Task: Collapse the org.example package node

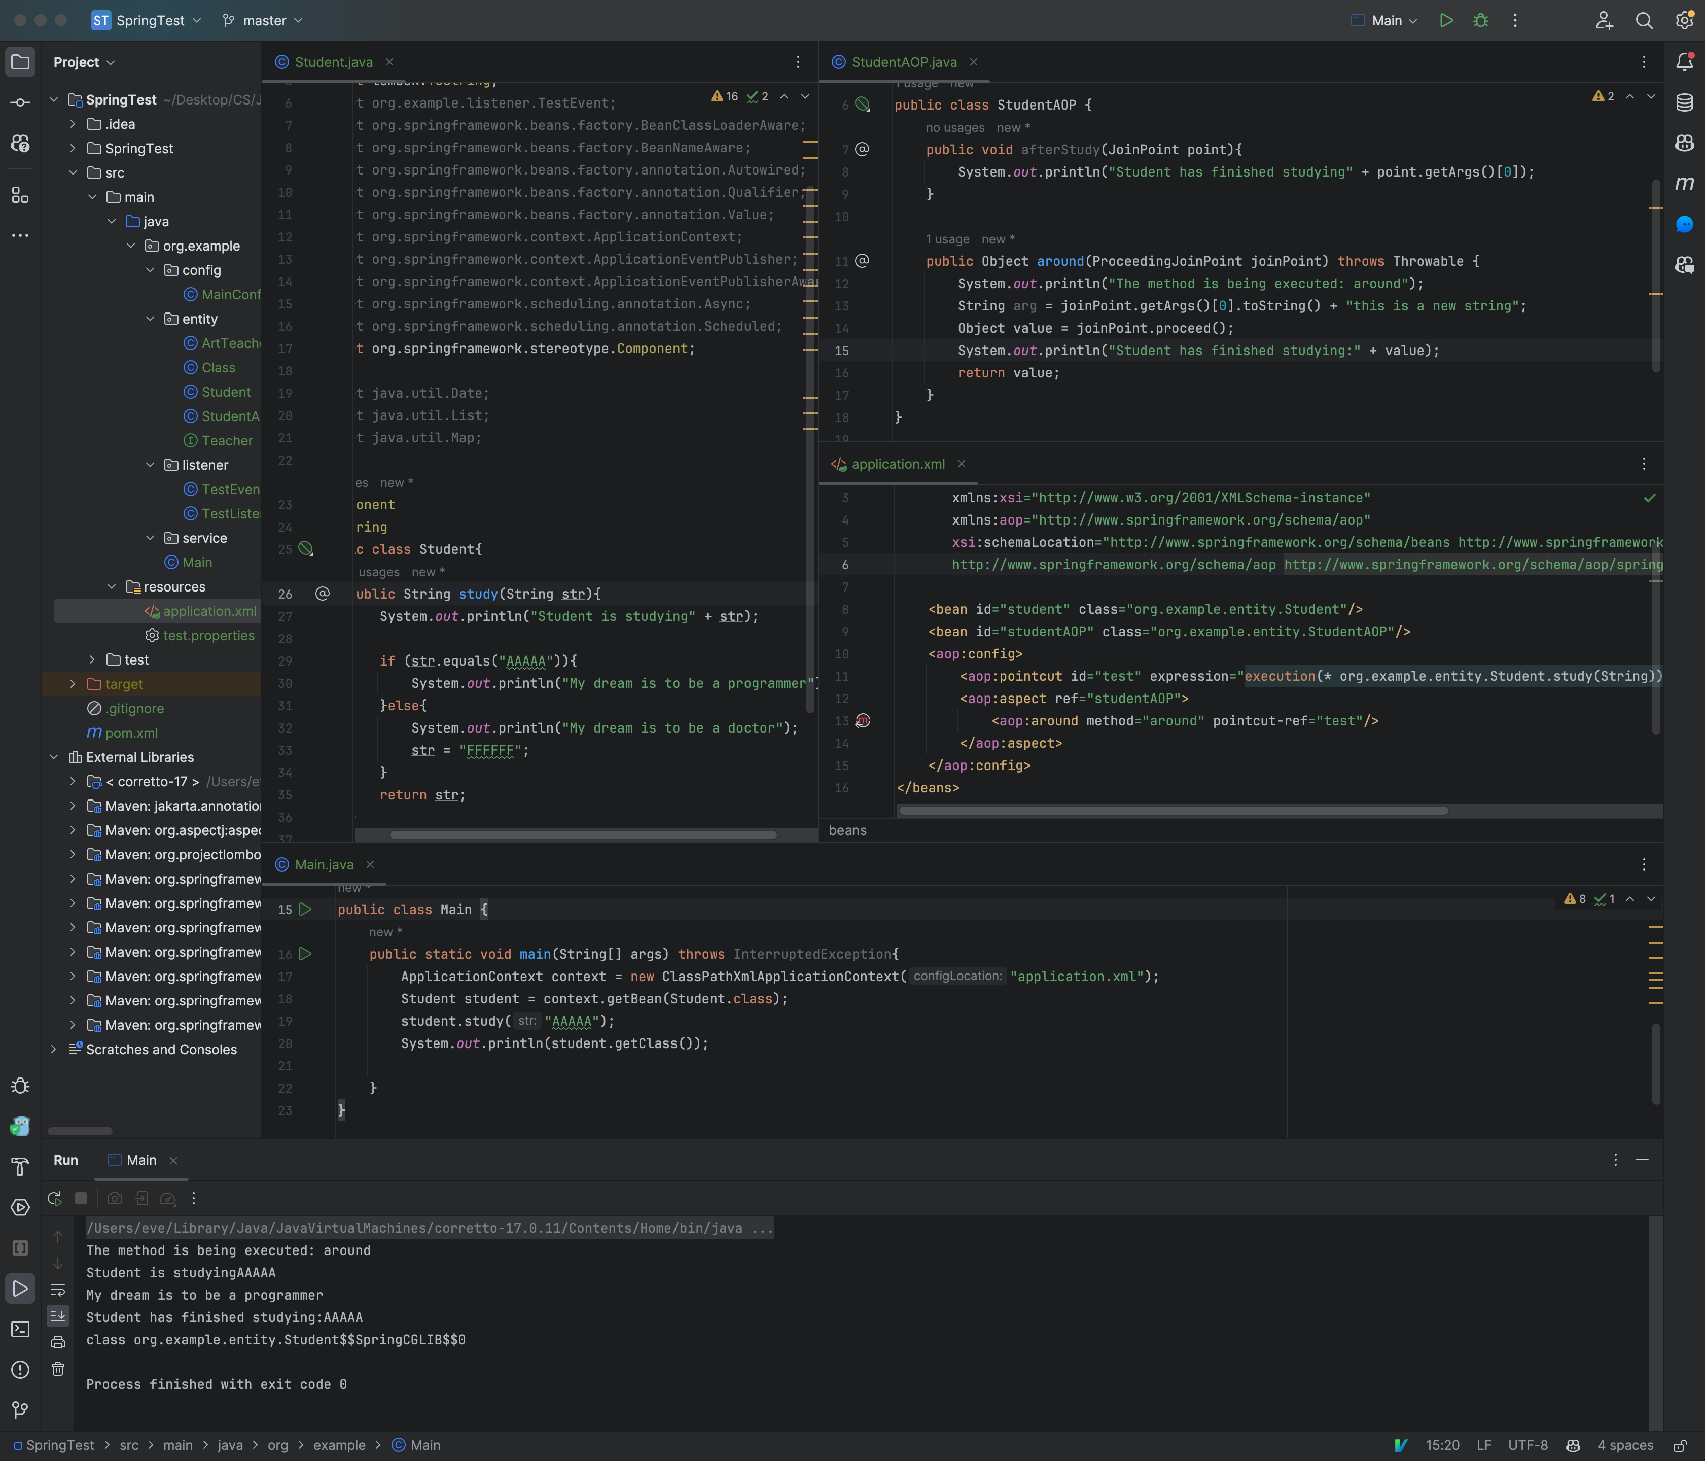Action: pos(130,246)
